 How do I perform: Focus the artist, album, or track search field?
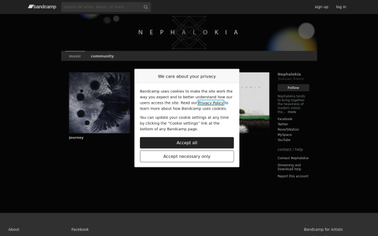(106, 7)
